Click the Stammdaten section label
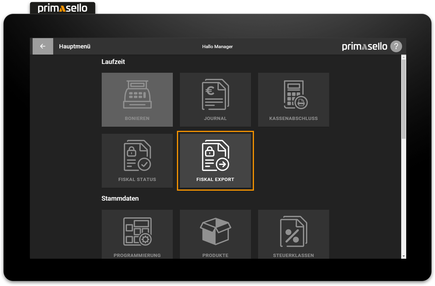The width and height of the screenshot is (435, 286). (120, 198)
